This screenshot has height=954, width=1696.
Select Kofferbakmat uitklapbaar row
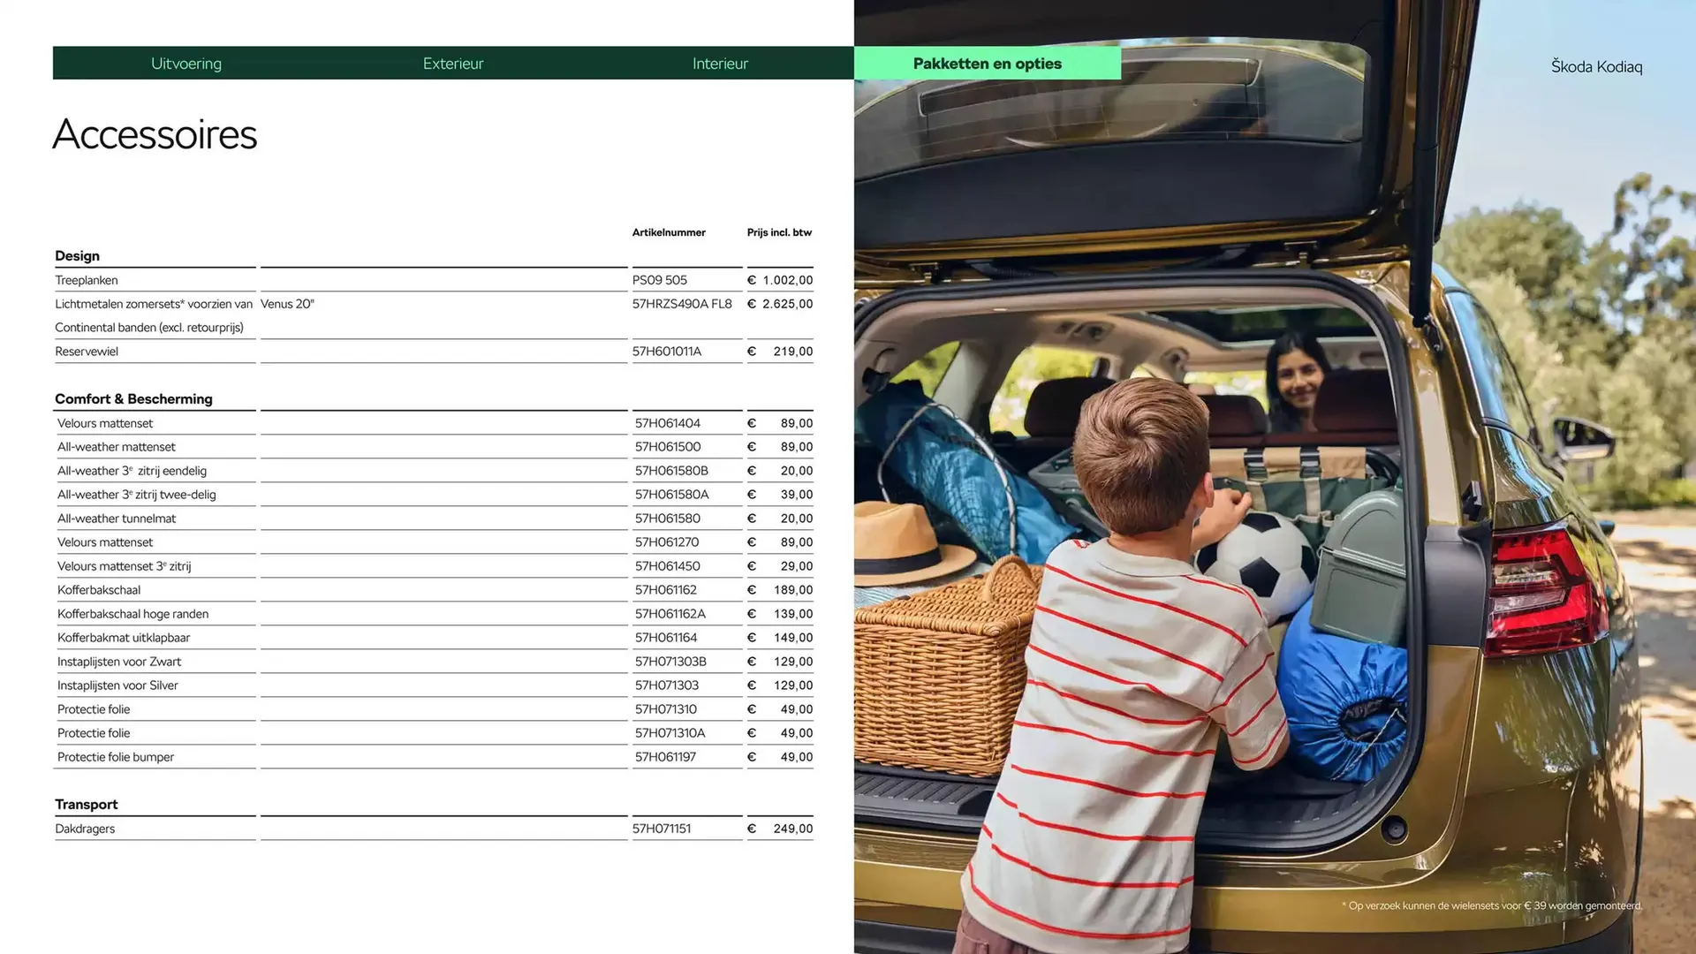coord(124,638)
